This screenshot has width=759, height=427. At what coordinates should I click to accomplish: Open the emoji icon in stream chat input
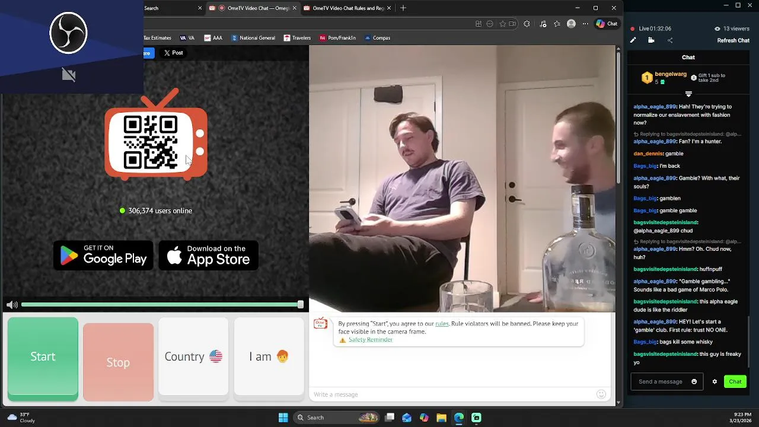(x=694, y=382)
